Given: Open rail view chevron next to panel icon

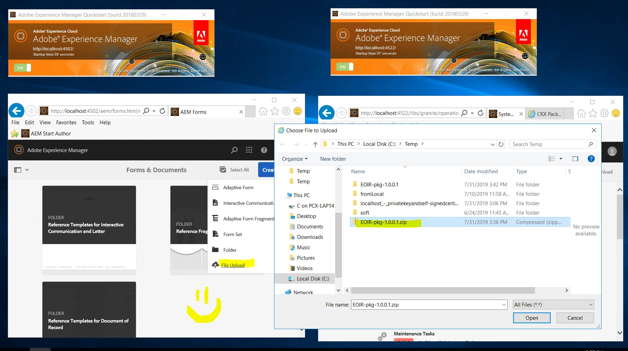Looking at the screenshot, I should coord(27,170).
